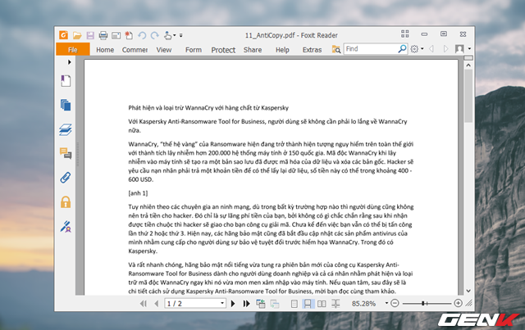The height and width of the screenshot is (330, 525).
Task: Open the Layers panel
Action: 66,129
